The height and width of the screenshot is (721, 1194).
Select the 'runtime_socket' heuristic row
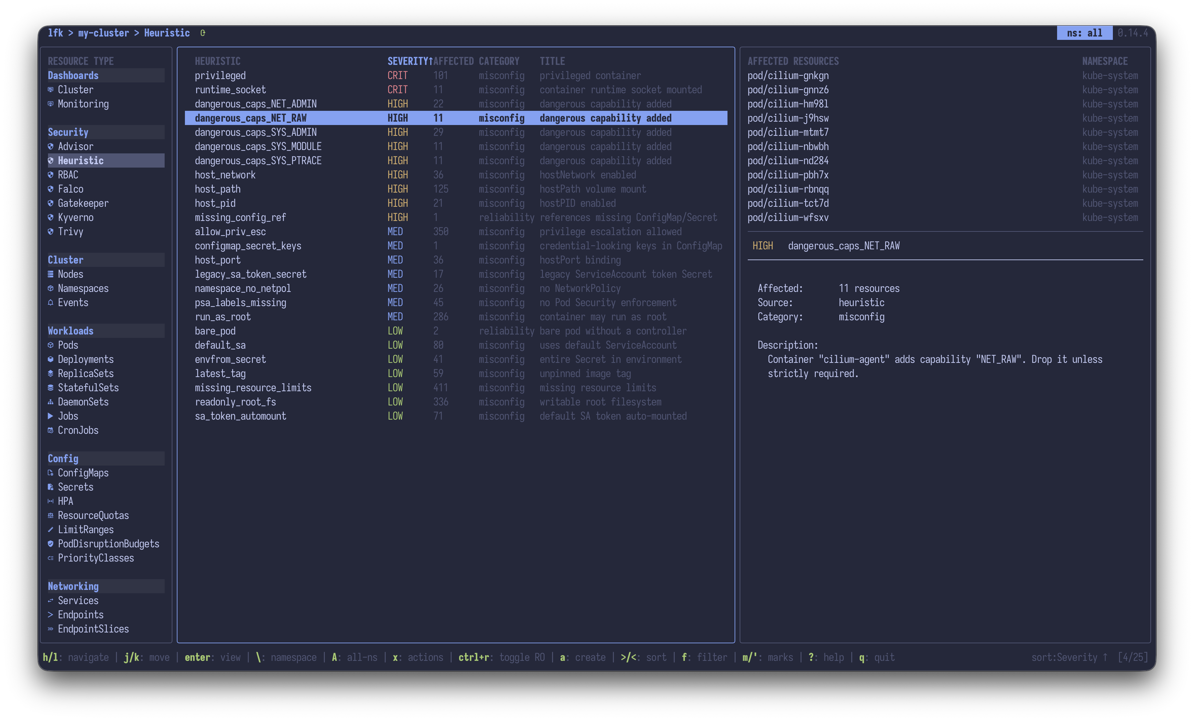456,90
